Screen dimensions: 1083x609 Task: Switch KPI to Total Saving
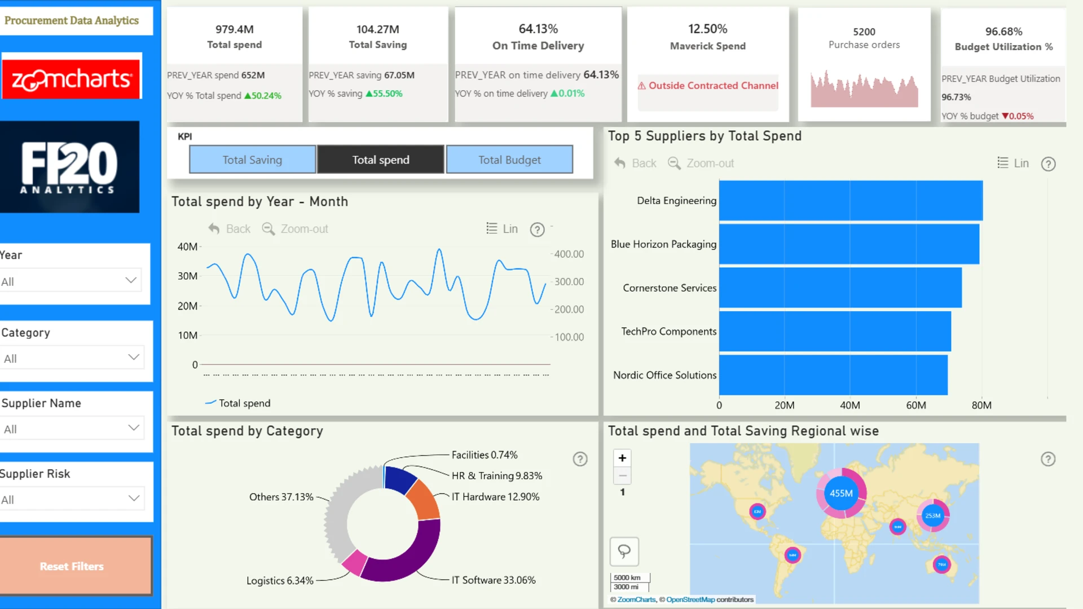tap(252, 160)
